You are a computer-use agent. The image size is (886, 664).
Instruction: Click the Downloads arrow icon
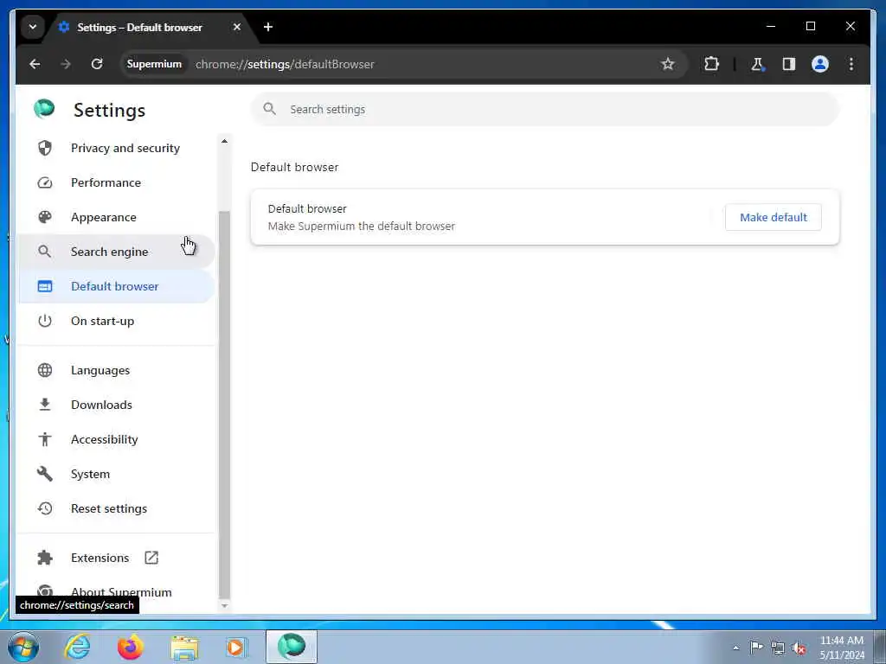pyautogui.click(x=45, y=405)
